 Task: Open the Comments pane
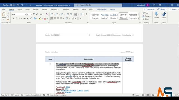(149, 9)
